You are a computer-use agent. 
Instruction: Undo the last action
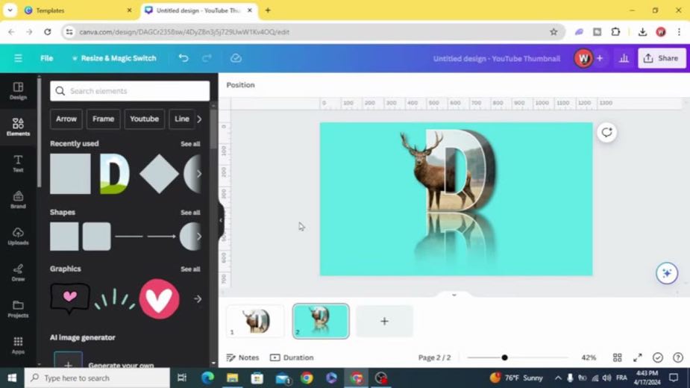[x=184, y=58]
